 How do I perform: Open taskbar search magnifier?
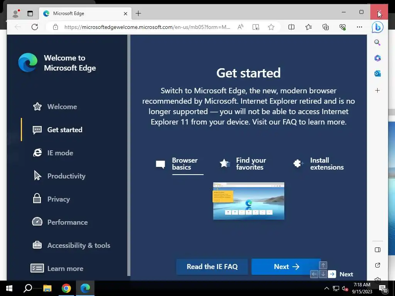(28, 288)
